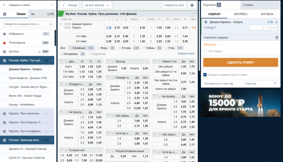Click the star icon next to Избранное
Viewport: 283px width, 162px height.
tap(4, 34)
